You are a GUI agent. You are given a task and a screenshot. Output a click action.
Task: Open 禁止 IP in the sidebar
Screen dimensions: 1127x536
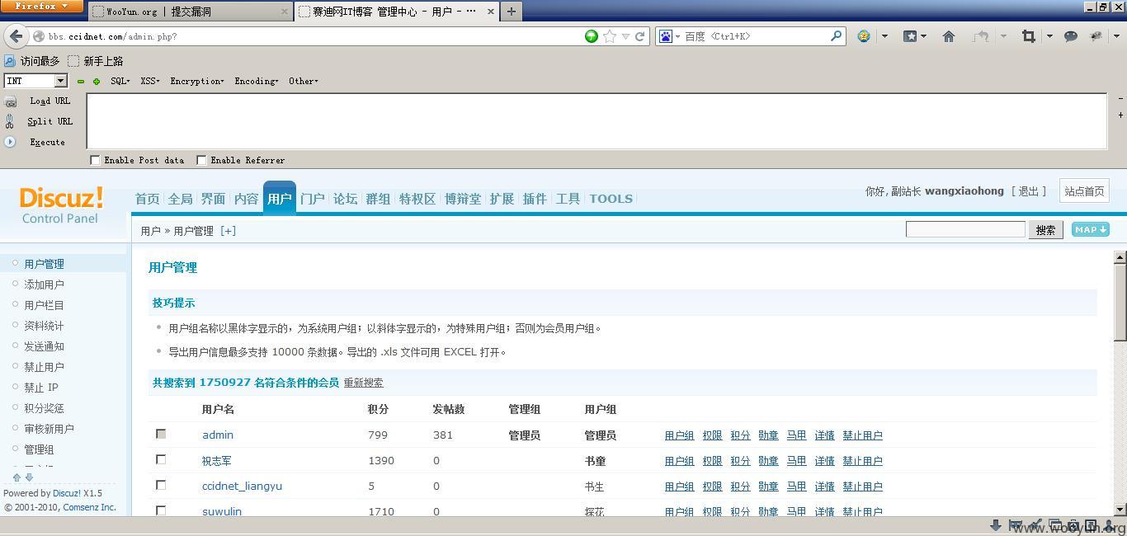pyautogui.click(x=40, y=388)
